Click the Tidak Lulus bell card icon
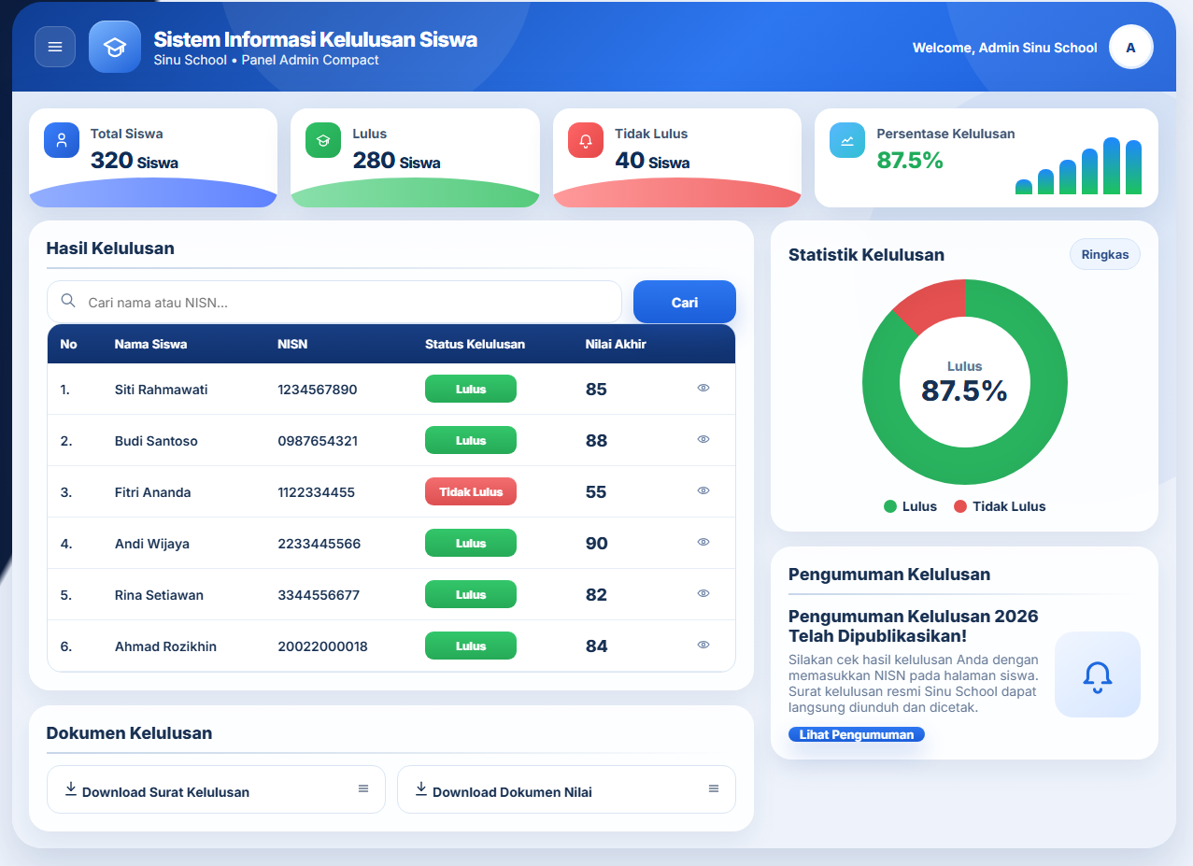Screen dimensions: 1193x866 [x=586, y=140]
